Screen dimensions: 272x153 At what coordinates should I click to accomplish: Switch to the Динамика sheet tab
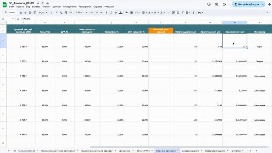tap(125, 151)
